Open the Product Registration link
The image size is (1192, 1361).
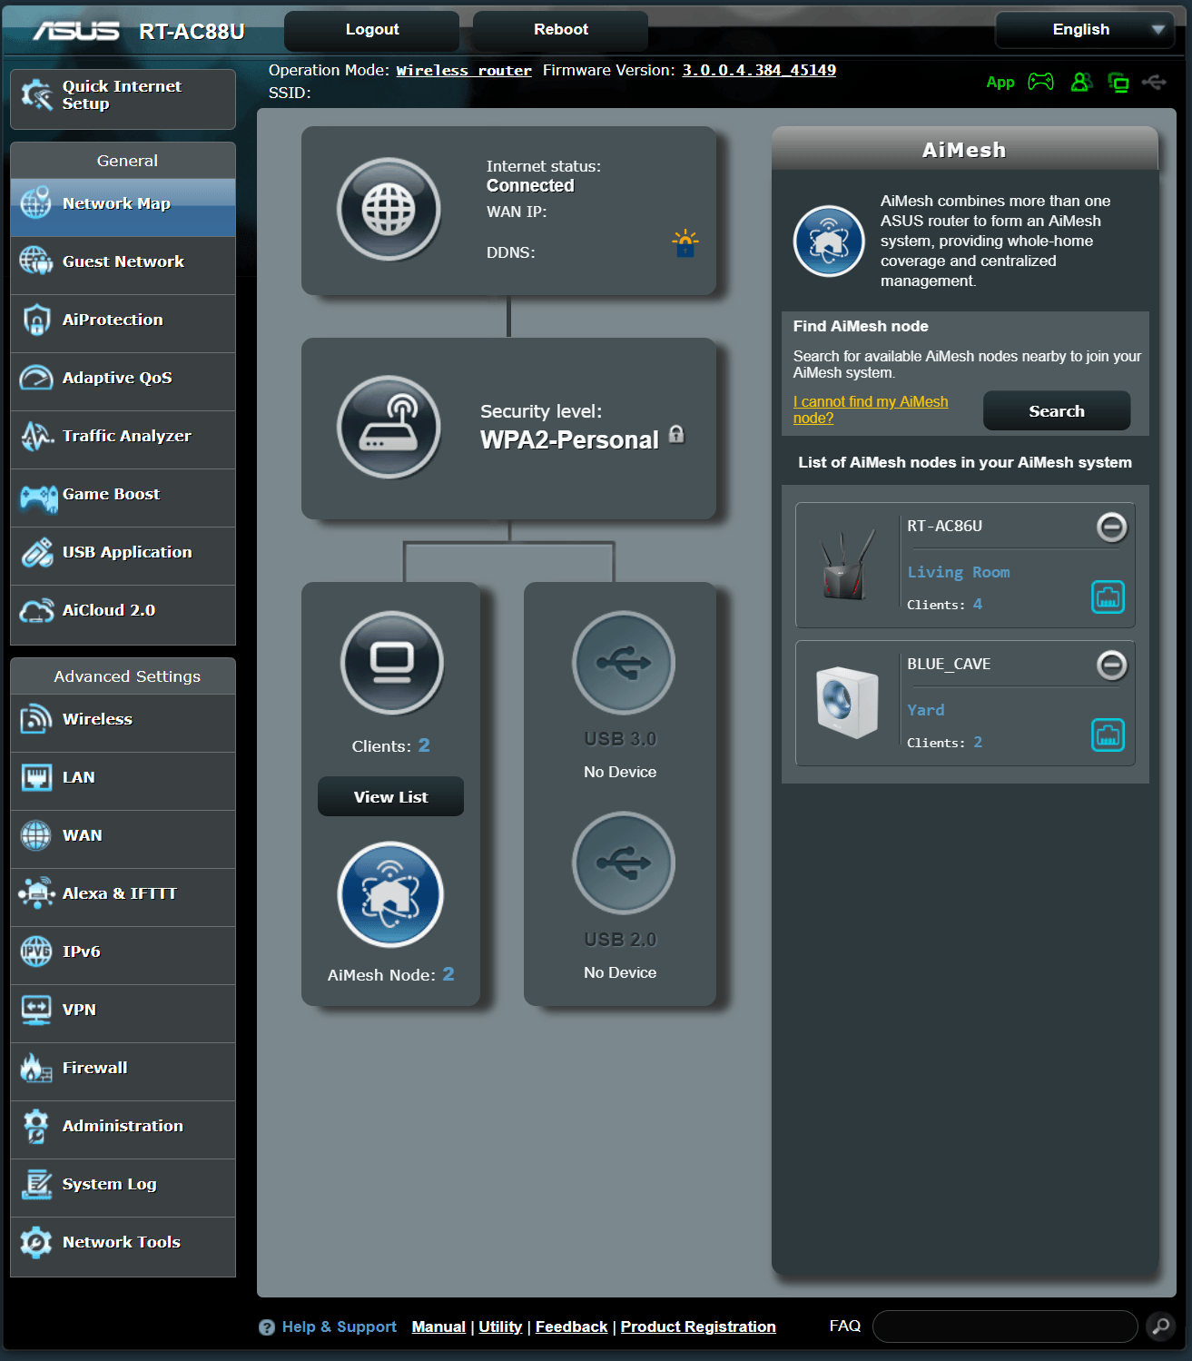pos(698,1326)
